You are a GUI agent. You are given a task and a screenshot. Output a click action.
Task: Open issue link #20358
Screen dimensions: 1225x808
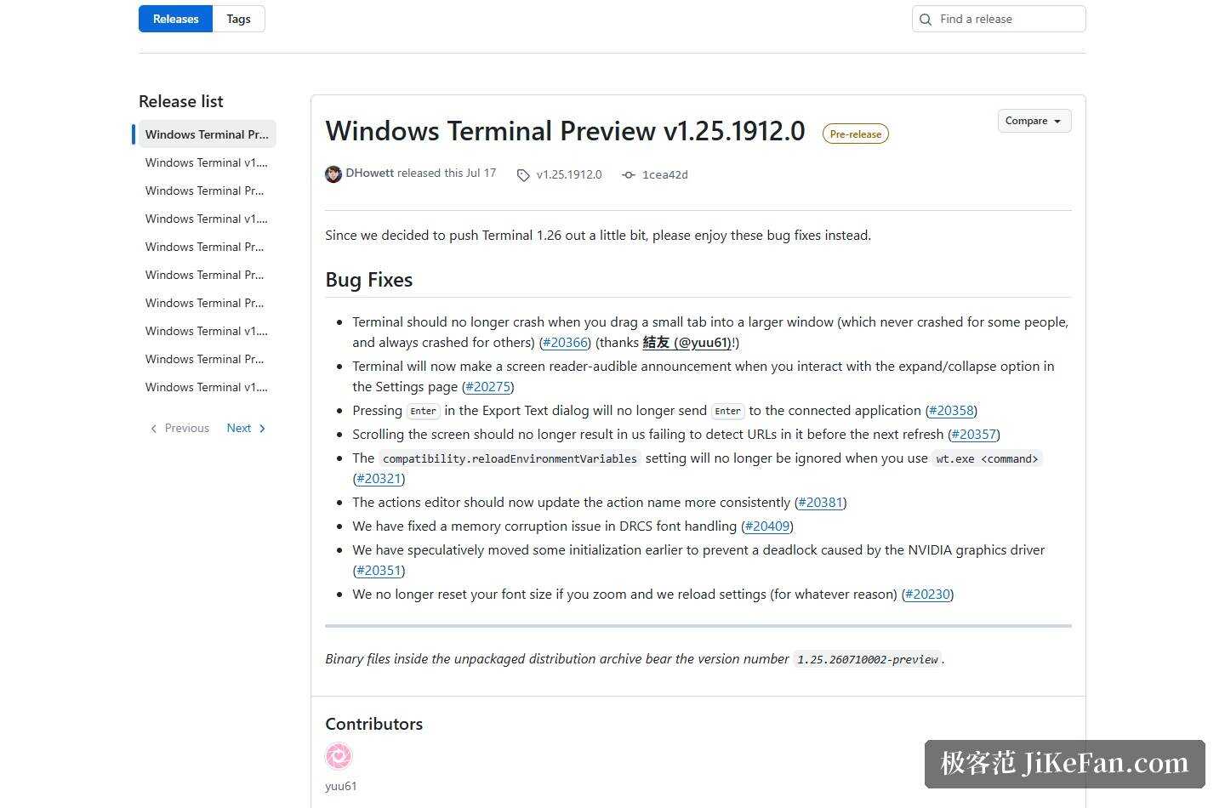click(951, 411)
